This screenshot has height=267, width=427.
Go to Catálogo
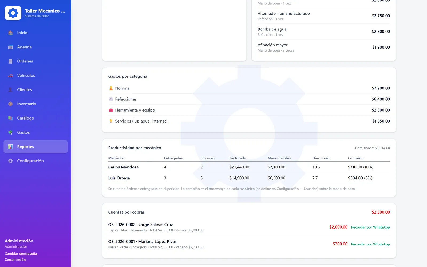point(35,118)
